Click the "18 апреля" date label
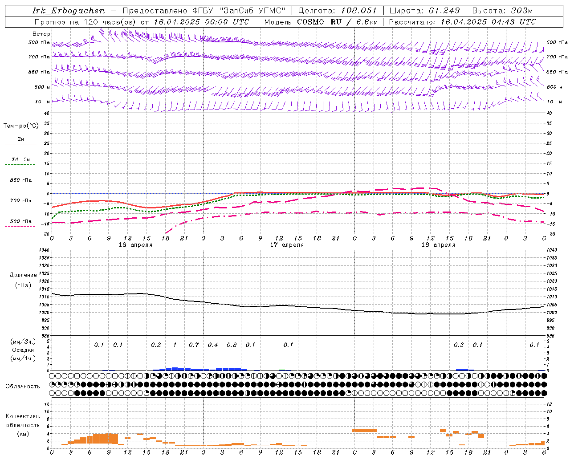The height and width of the screenshot is (456, 570). coord(438,245)
